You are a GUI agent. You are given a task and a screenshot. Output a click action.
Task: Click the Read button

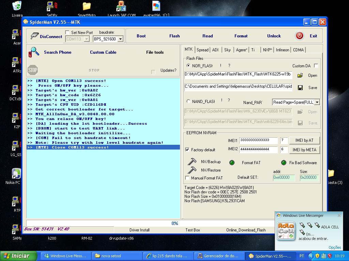click(x=208, y=36)
